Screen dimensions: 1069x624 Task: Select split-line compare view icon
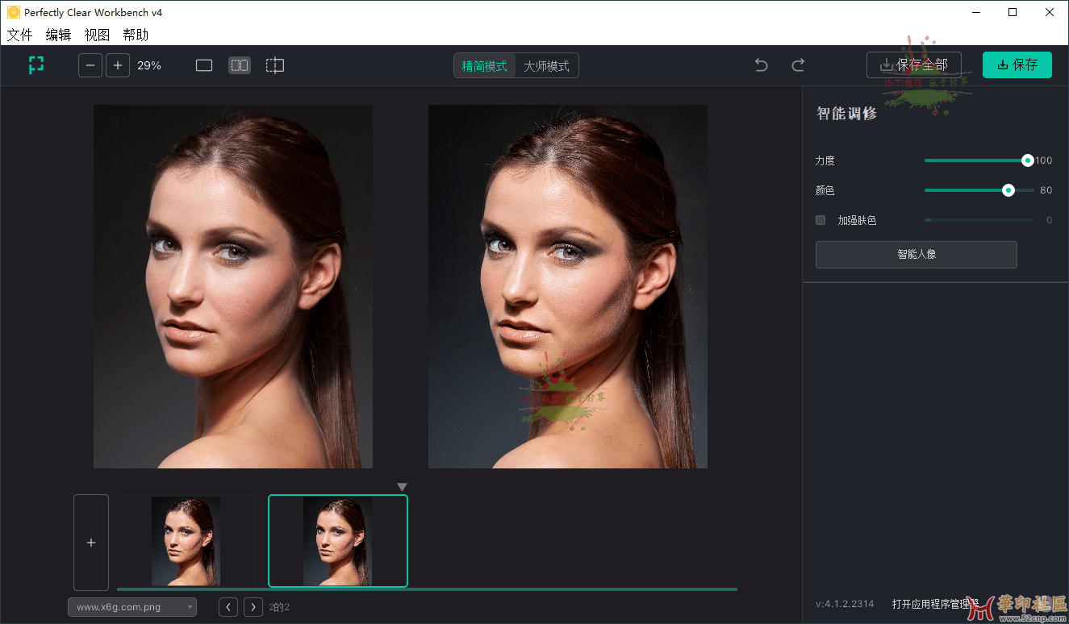tap(275, 65)
